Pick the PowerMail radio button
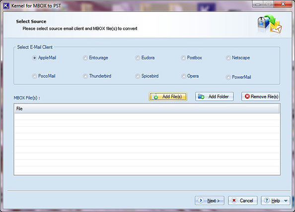The width and height of the screenshot is (295, 212). click(x=228, y=77)
